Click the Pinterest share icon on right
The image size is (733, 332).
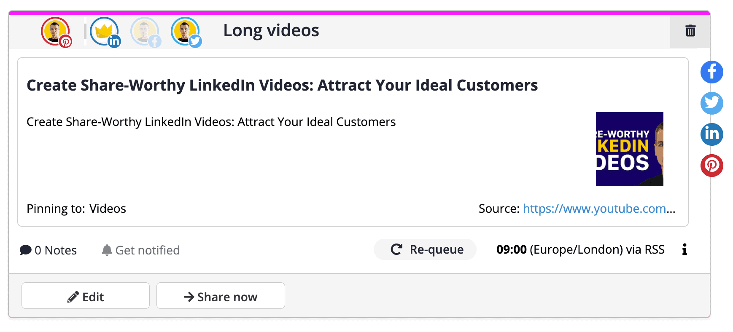pyautogui.click(x=711, y=166)
